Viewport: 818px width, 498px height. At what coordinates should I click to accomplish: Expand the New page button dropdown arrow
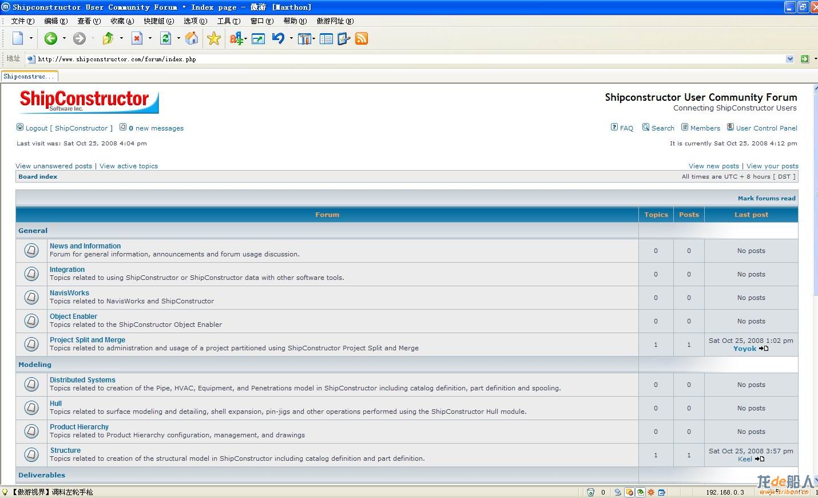(x=31, y=38)
